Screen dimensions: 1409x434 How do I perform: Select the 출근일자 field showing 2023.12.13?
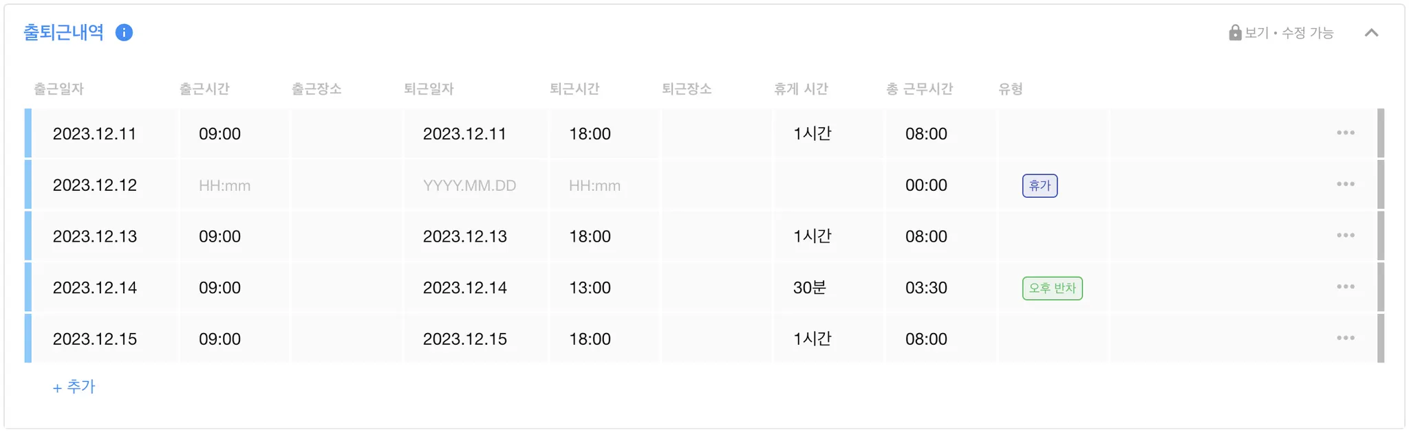pos(106,236)
